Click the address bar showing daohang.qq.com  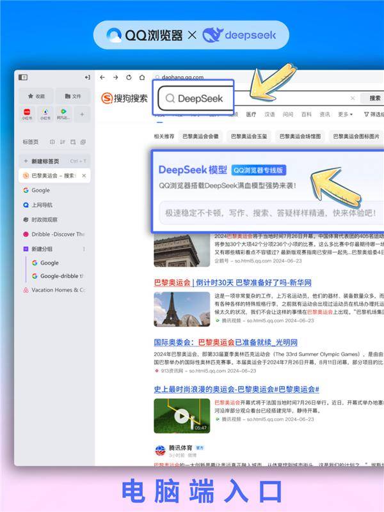coord(268,77)
